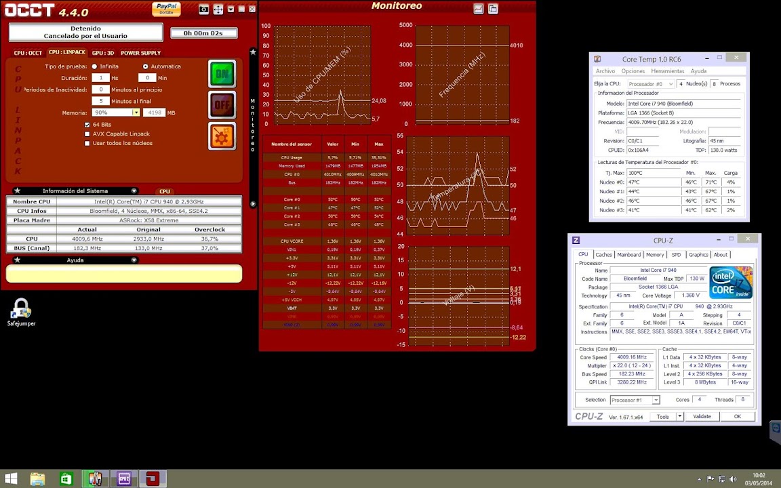
Task: Take a screenshot with OCCT camera icon
Action: point(203,9)
